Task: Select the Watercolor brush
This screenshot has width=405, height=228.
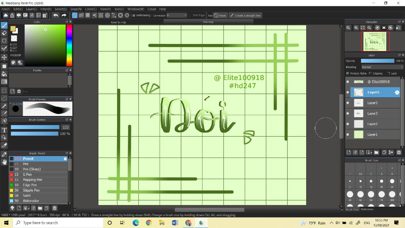Action: 38,201
